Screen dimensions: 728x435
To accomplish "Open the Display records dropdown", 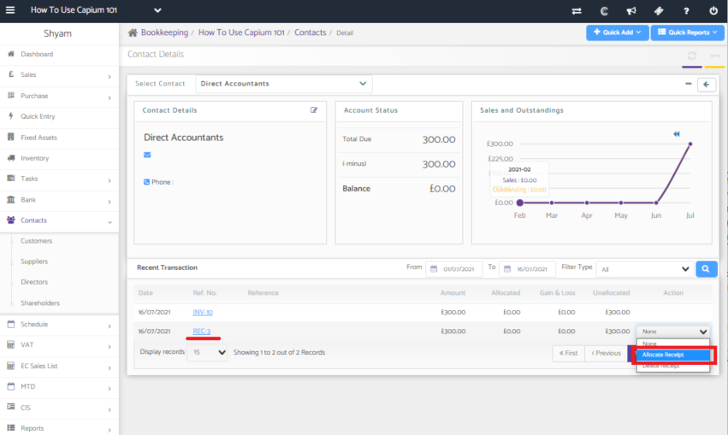I will 207,352.
